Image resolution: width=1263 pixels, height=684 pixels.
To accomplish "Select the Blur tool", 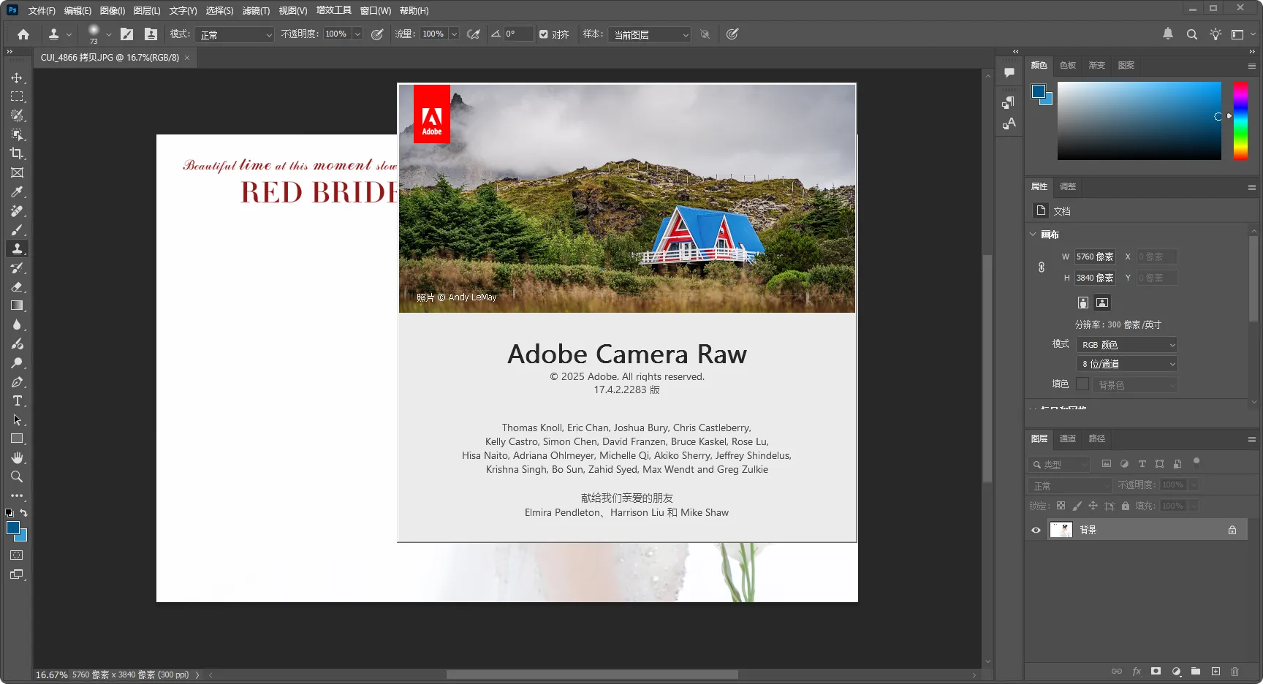I will pyautogui.click(x=17, y=324).
